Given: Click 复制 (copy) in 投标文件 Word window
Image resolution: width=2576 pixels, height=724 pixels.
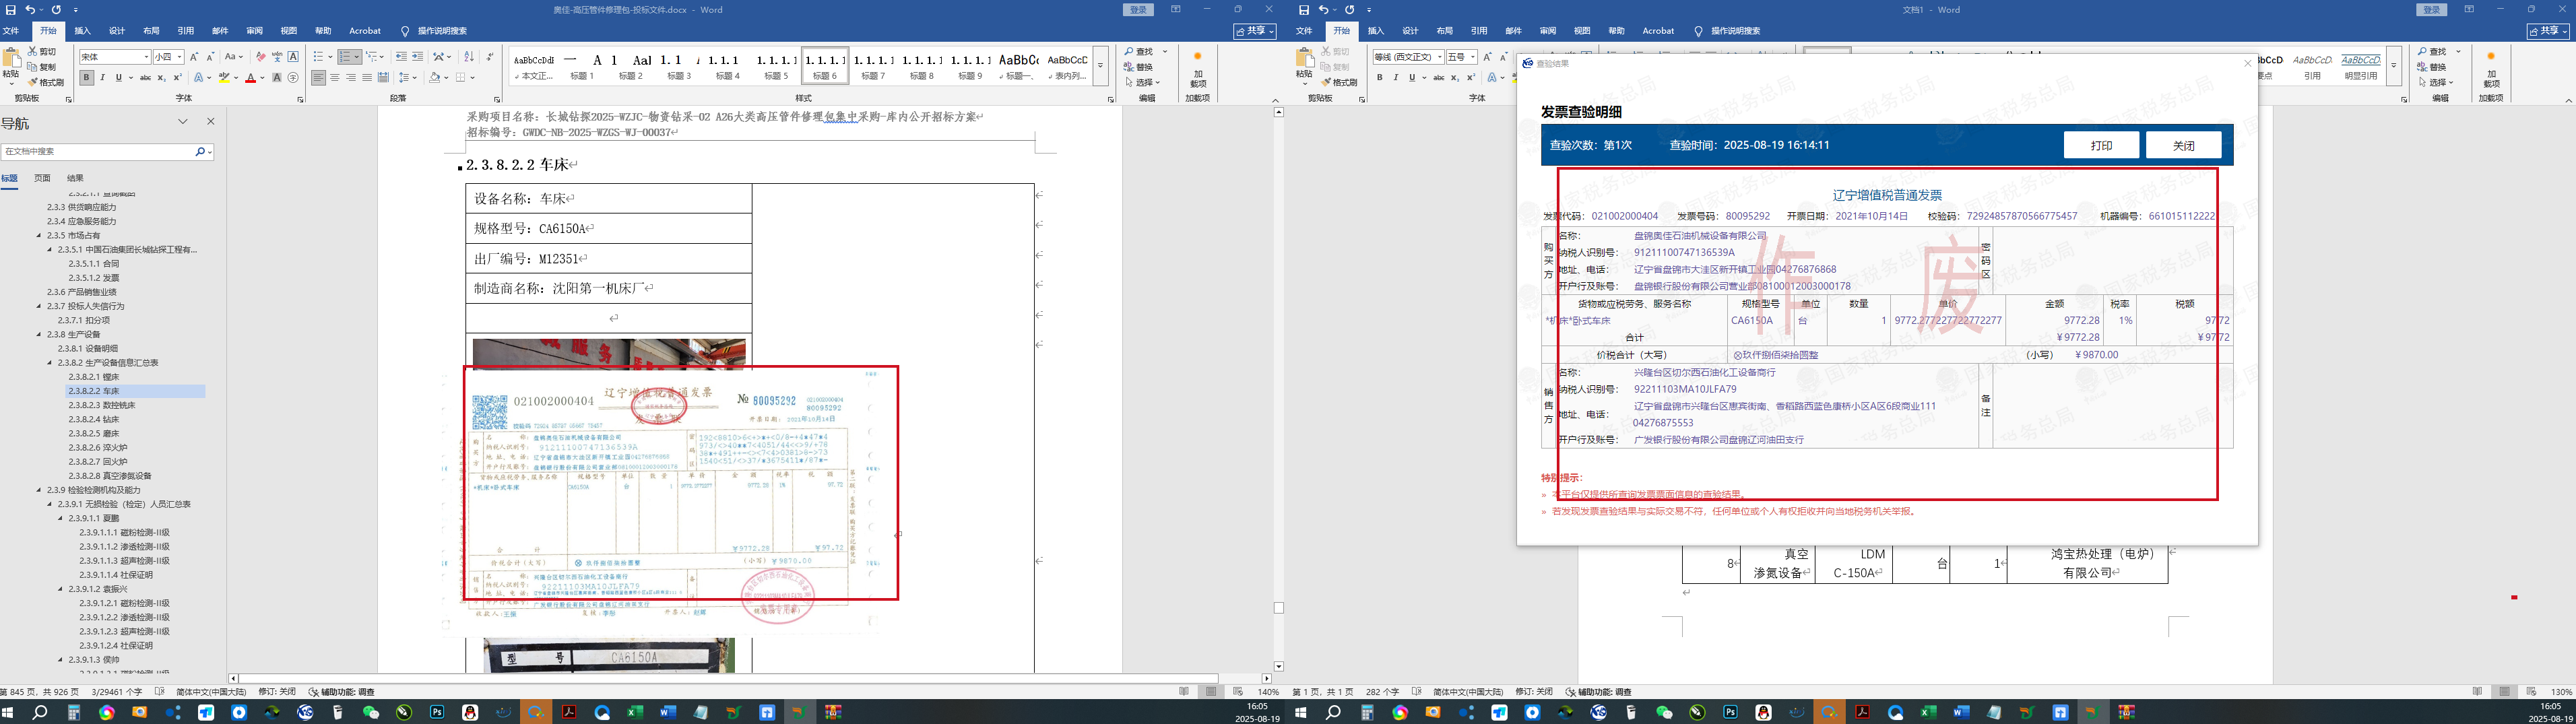Looking at the screenshot, I should coord(42,67).
